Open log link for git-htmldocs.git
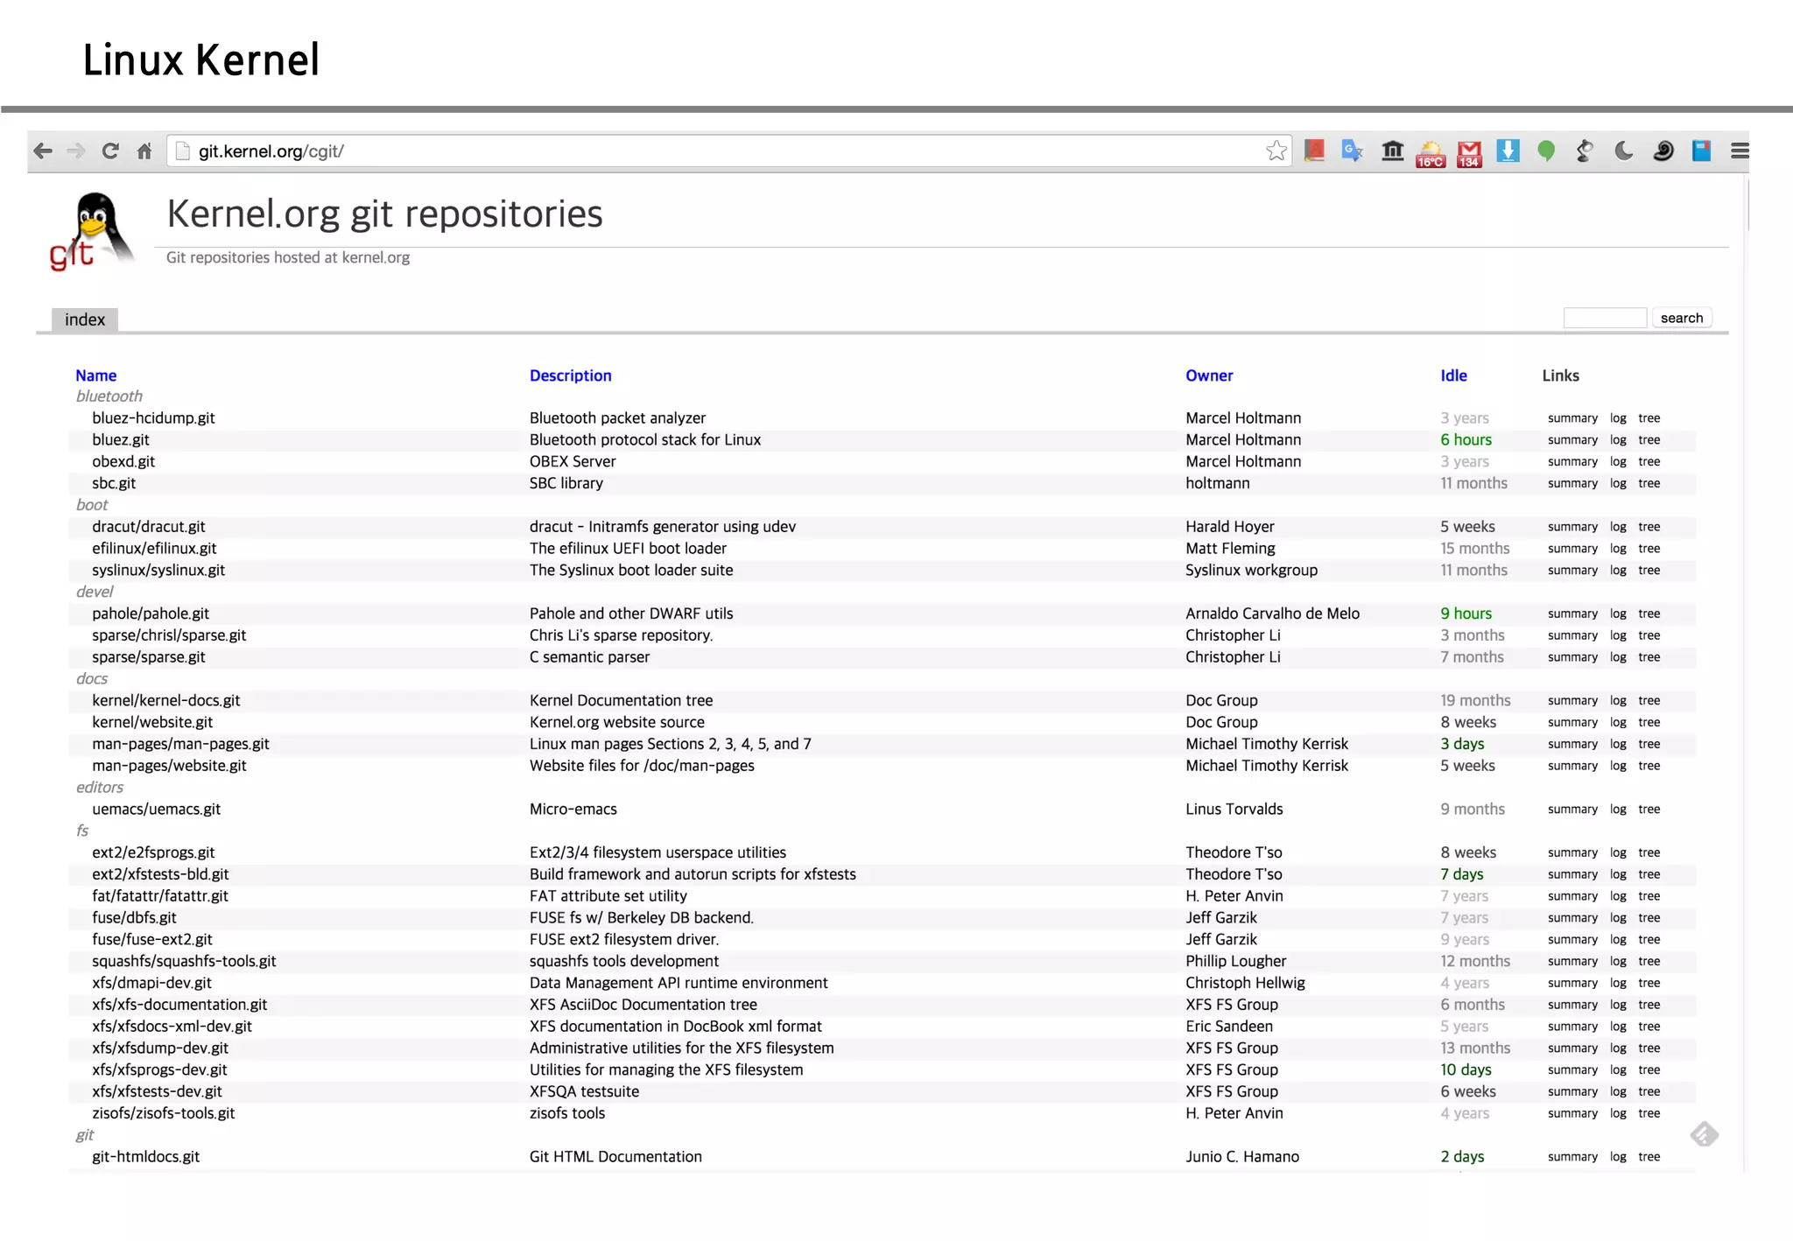 (1618, 1157)
